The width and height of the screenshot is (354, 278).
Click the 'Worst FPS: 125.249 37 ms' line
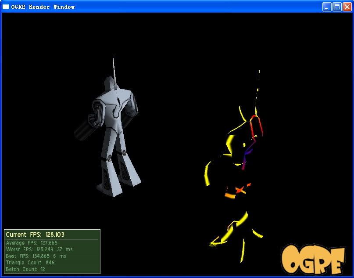coord(39,249)
